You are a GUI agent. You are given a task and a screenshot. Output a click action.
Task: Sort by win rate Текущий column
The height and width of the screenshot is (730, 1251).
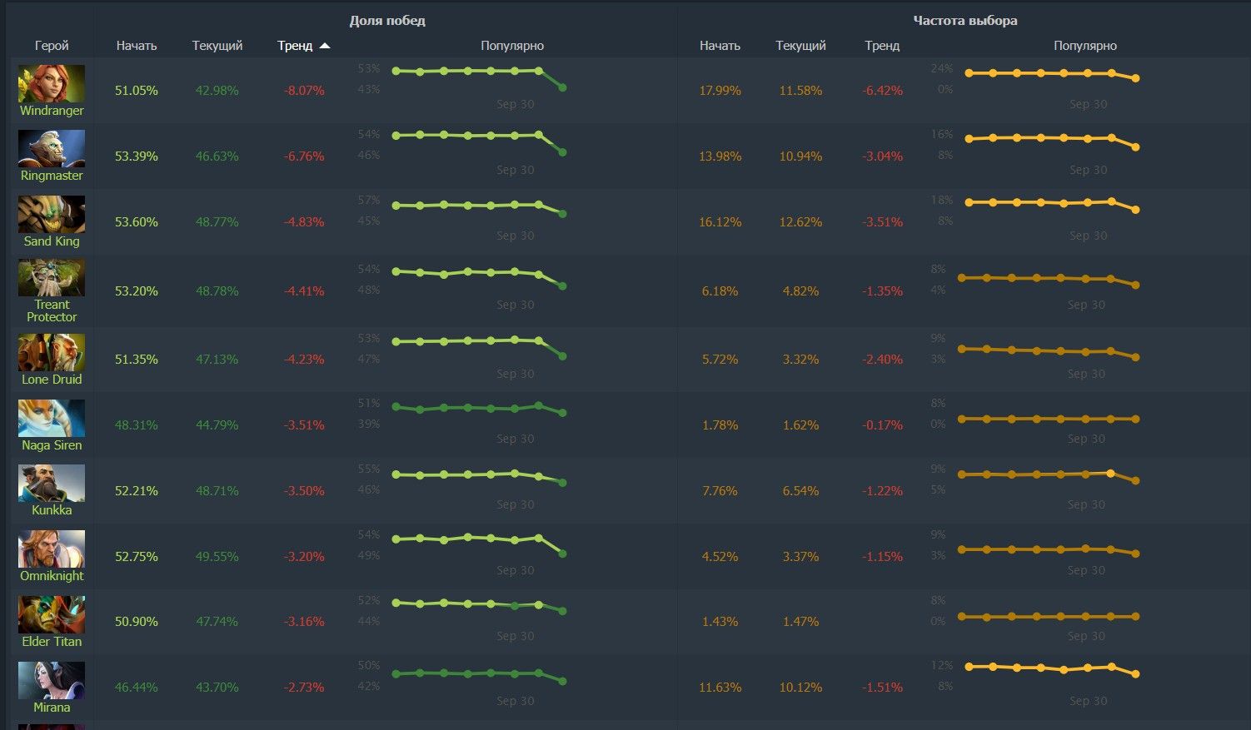tap(217, 46)
